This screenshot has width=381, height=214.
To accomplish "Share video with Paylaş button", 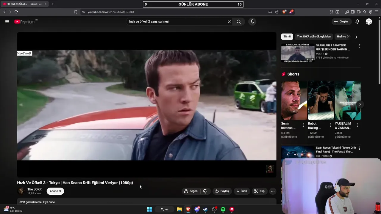I will coord(222,191).
